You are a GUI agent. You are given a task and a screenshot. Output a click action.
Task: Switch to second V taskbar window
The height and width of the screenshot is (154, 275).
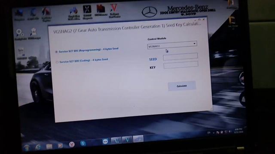(x=127, y=139)
